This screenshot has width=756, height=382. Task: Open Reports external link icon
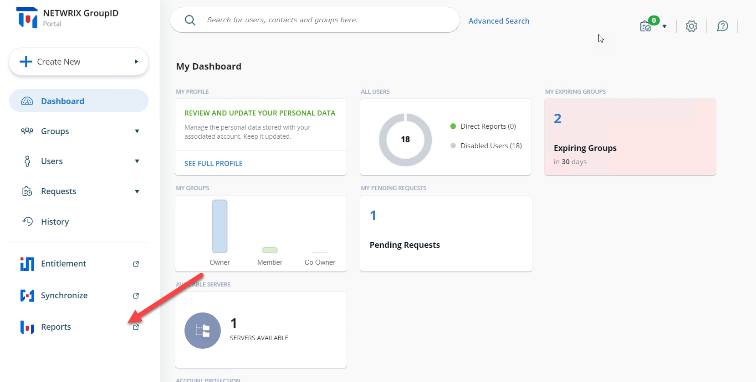click(x=136, y=327)
